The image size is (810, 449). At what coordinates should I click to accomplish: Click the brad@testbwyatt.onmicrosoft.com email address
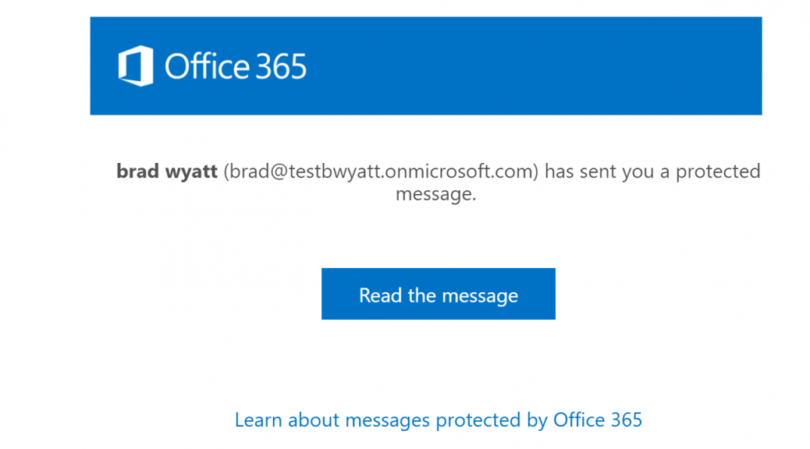click(x=381, y=171)
